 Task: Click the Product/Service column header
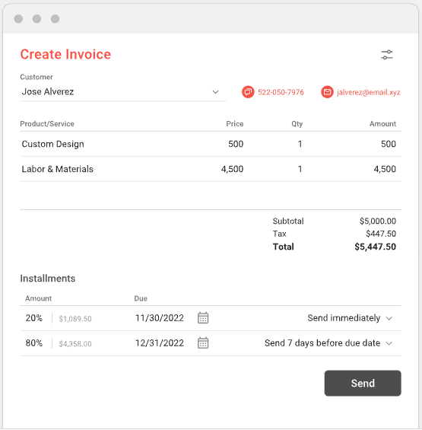coord(47,124)
